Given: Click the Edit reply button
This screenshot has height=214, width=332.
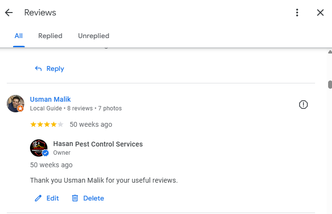Looking at the screenshot, I should click(47, 198).
